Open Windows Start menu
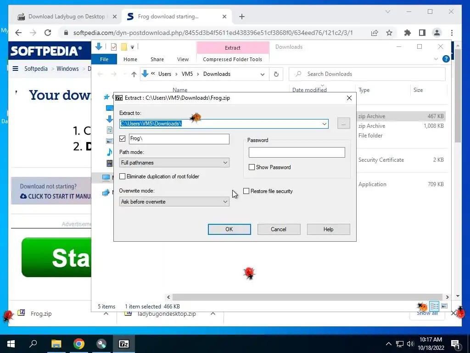Viewport: 470px width, 353px height. click(x=11, y=344)
